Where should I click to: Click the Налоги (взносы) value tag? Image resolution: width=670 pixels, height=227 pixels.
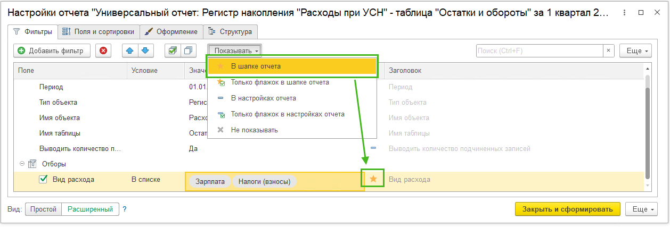264,181
